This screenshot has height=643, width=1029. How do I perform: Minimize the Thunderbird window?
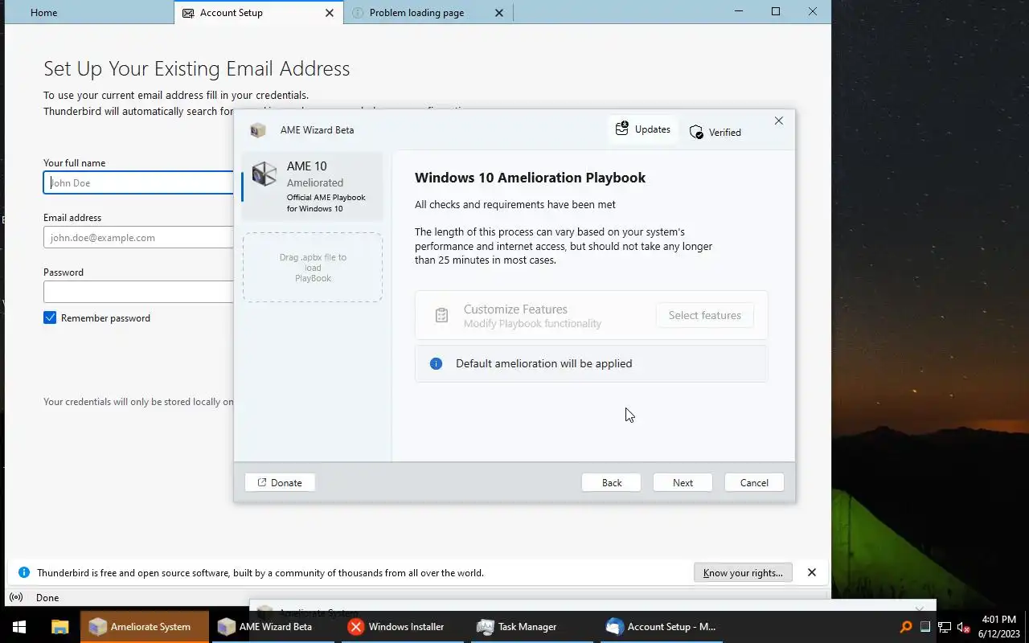(739, 11)
